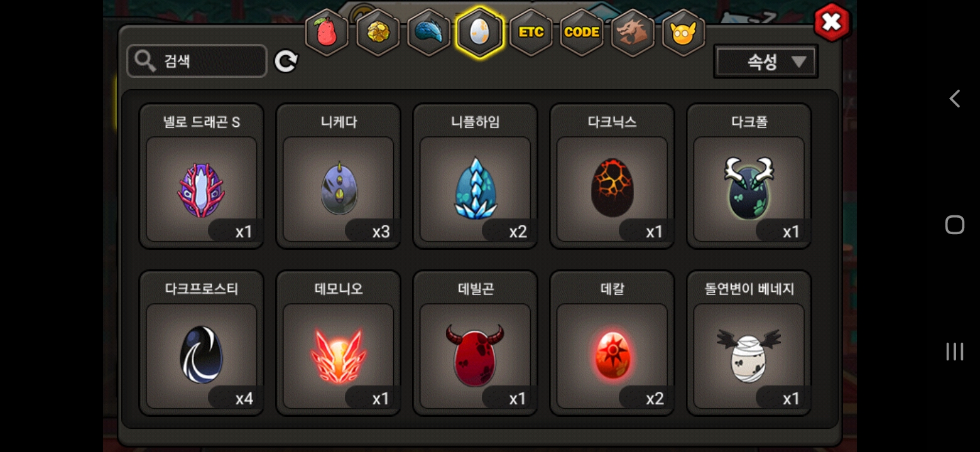Open the yellow horned face tab

(683, 33)
